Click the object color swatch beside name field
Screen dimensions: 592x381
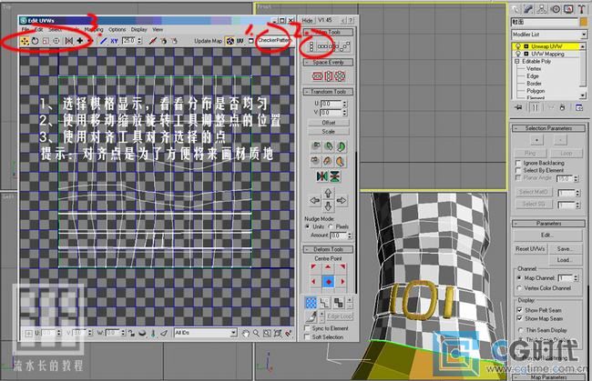(x=583, y=22)
